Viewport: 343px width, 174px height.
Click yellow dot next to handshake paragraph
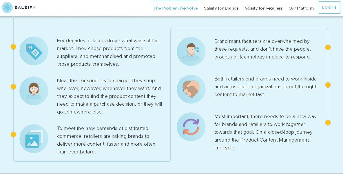328,85
